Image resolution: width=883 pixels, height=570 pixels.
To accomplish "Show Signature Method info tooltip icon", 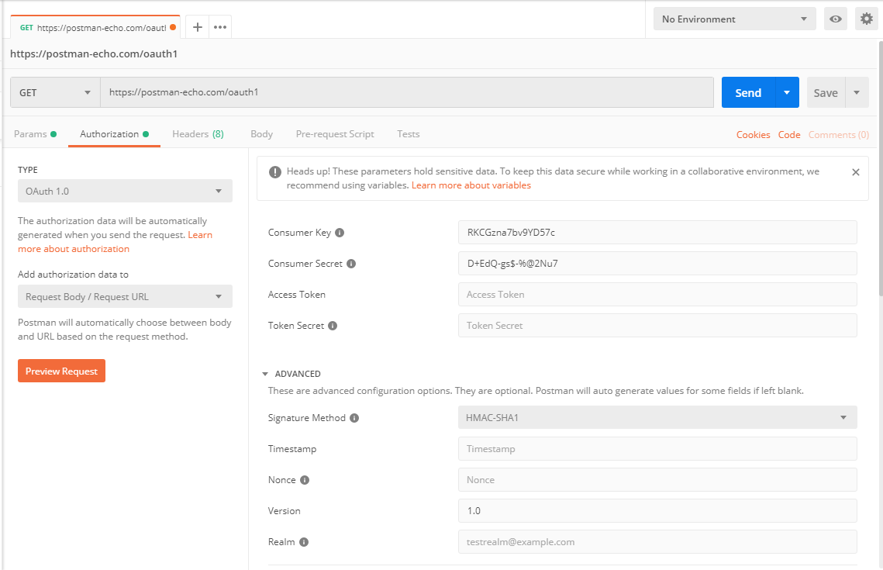I will pos(354,418).
